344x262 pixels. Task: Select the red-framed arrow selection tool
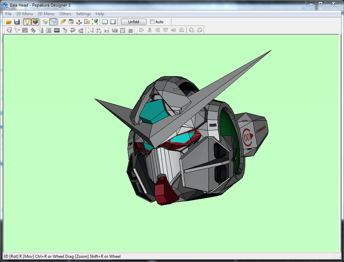pos(9,30)
